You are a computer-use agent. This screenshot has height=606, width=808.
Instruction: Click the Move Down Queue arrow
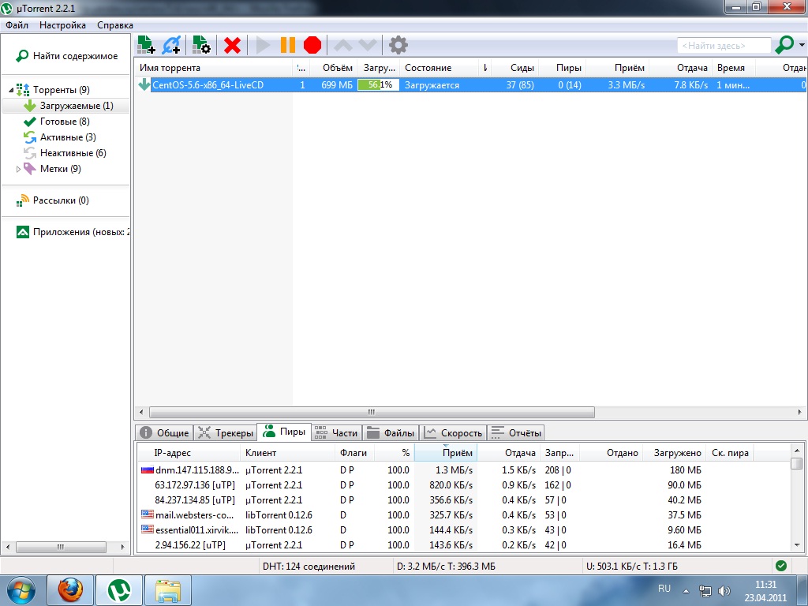click(368, 45)
